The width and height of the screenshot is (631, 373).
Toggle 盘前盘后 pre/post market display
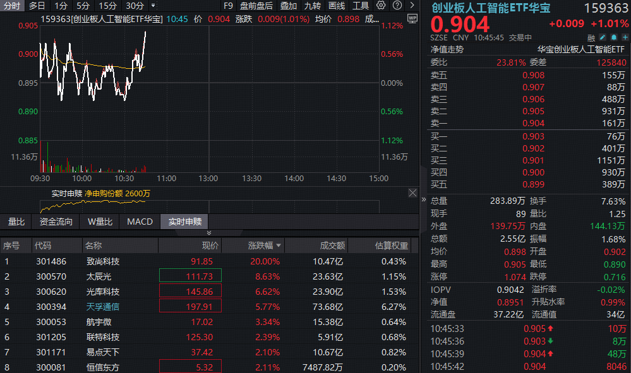coord(255,6)
